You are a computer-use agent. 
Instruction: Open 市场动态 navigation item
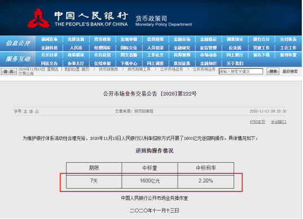pyautogui.click(x=208, y=55)
